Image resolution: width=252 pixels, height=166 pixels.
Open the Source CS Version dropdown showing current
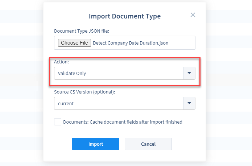click(125, 103)
